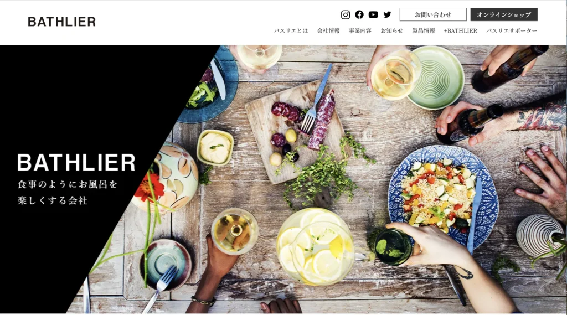Click the BATHLIER logo in header
This screenshot has height=315, width=567.
coord(62,22)
